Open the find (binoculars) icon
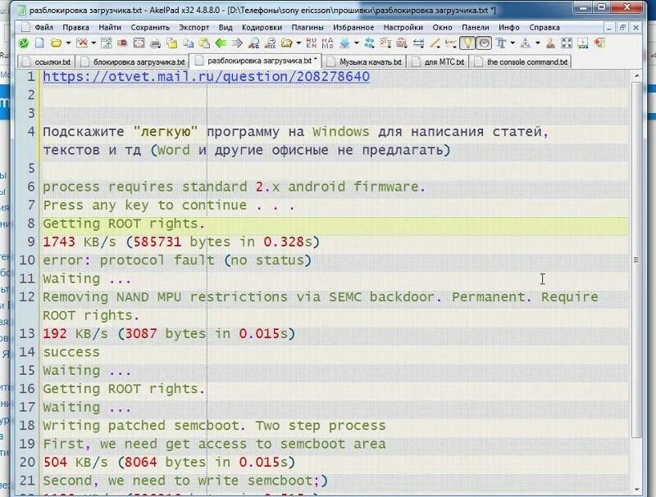656x497 pixels. tap(253, 43)
